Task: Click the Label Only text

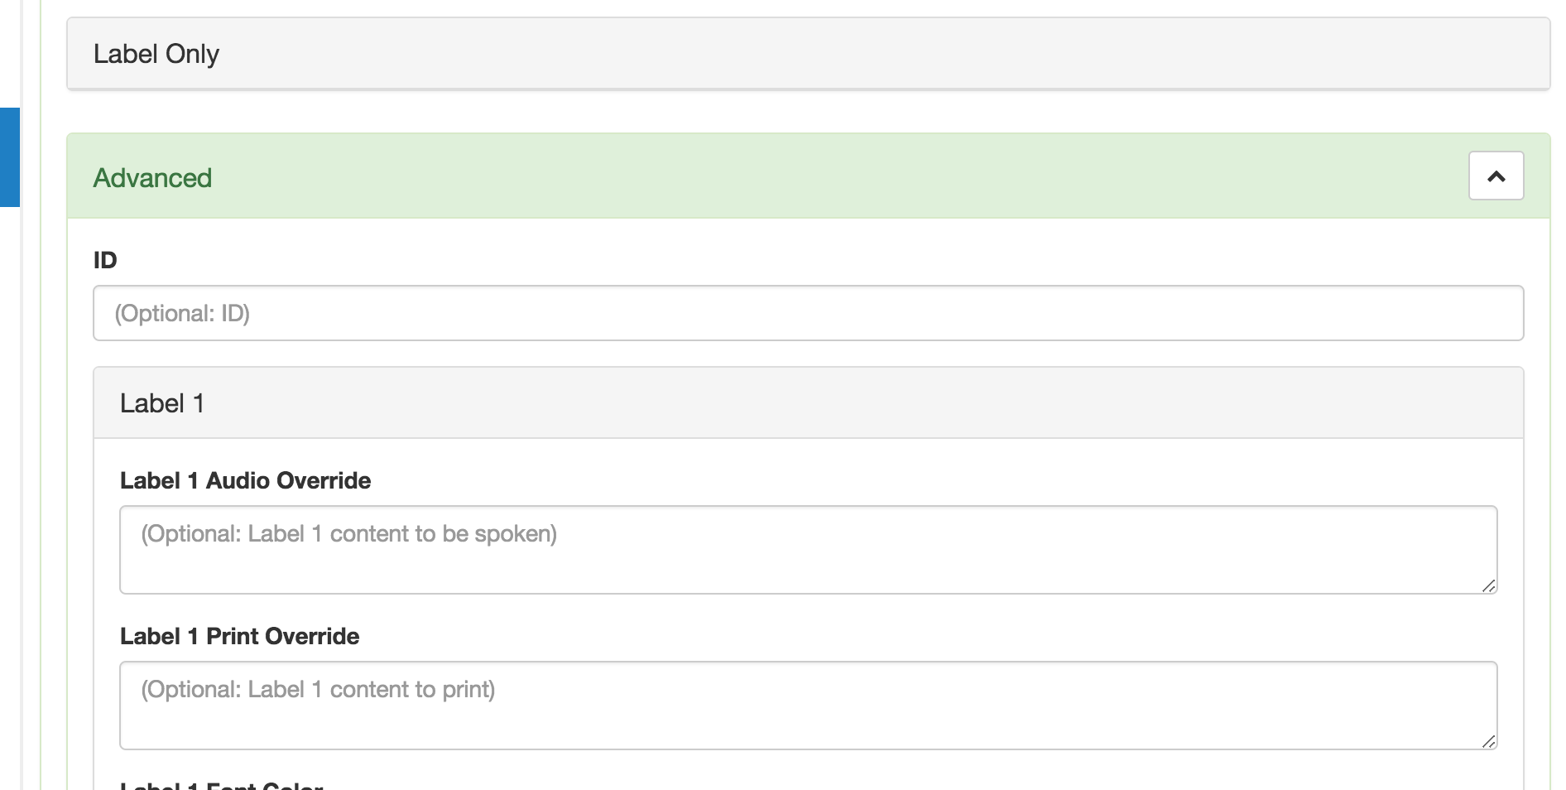Action: [x=156, y=54]
